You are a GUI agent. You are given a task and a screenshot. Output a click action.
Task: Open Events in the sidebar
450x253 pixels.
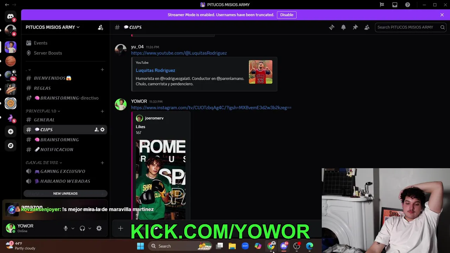click(x=65, y=43)
